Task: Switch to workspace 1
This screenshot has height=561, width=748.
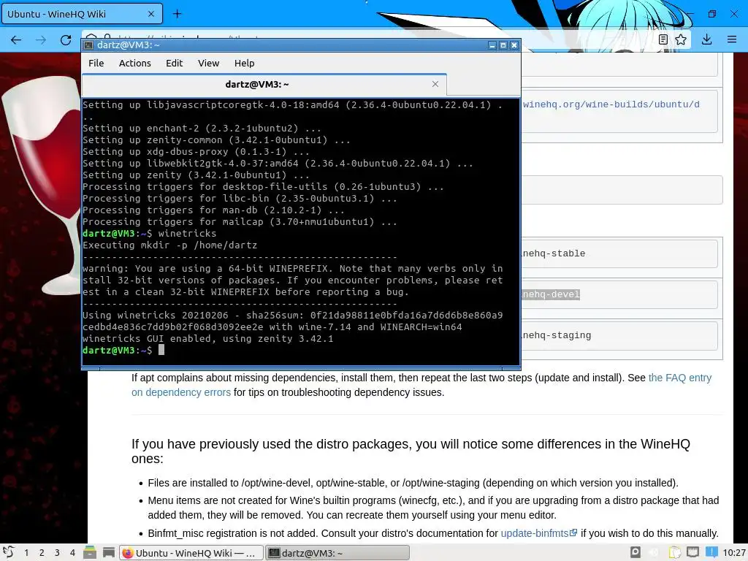Action: tap(26, 552)
